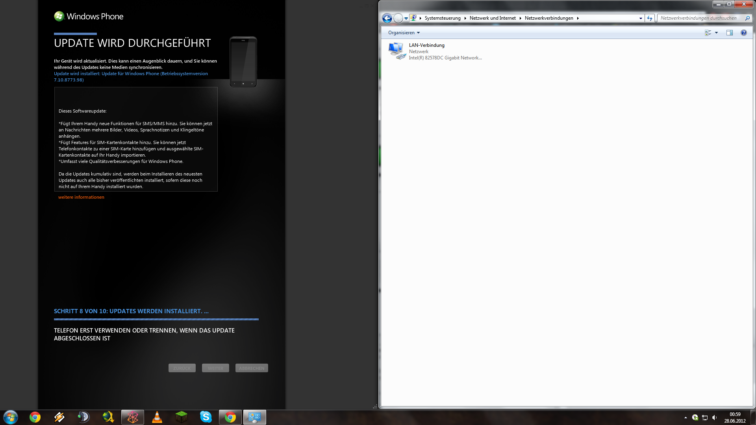
Task: Launch Minecraft from the taskbar
Action: pyautogui.click(x=182, y=417)
